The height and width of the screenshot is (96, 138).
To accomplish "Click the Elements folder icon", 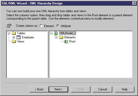I will tap(61, 37).
